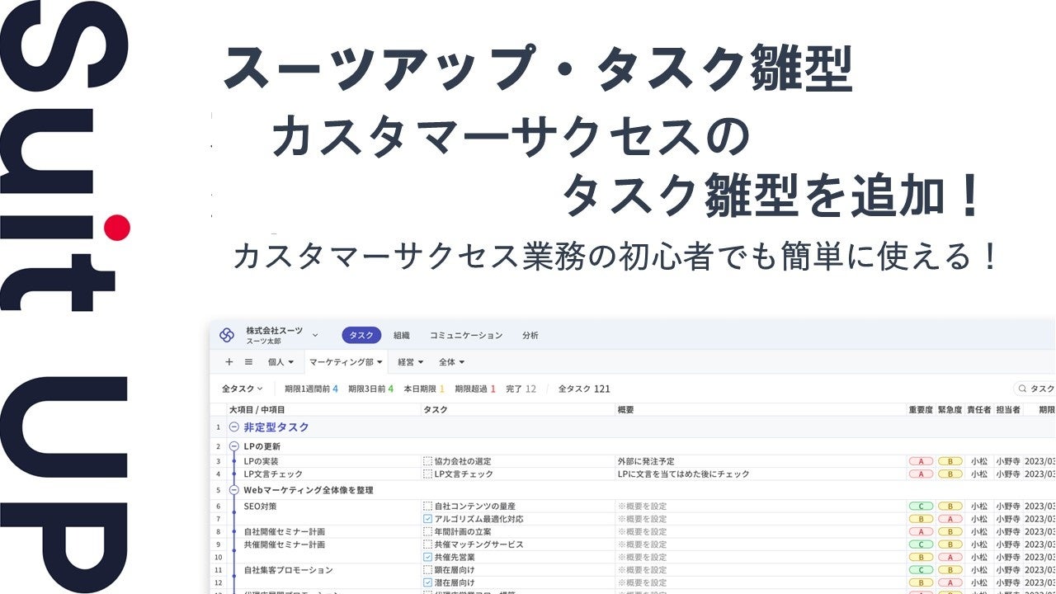Open the hamburger list menu icon
This screenshot has width=1056, height=594.
click(248, 361)
